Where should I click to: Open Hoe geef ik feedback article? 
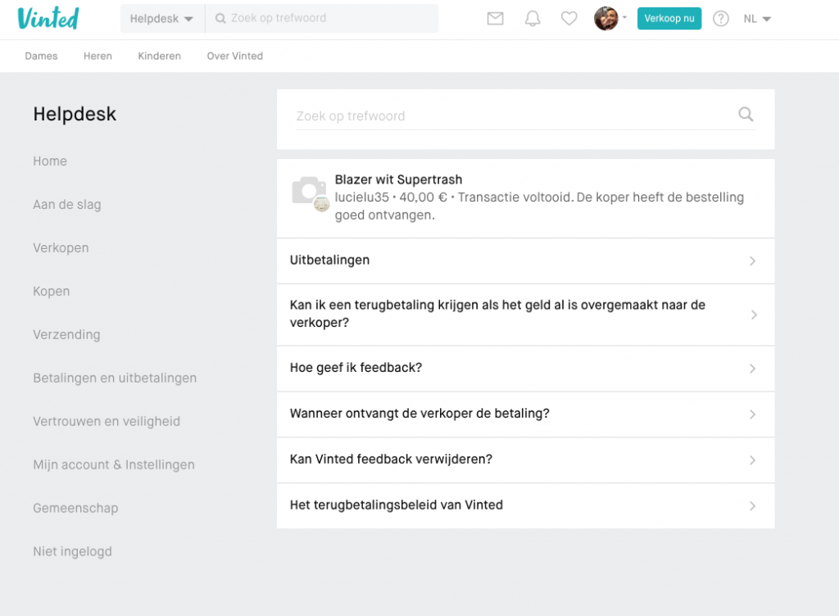(x=525, y=369)
